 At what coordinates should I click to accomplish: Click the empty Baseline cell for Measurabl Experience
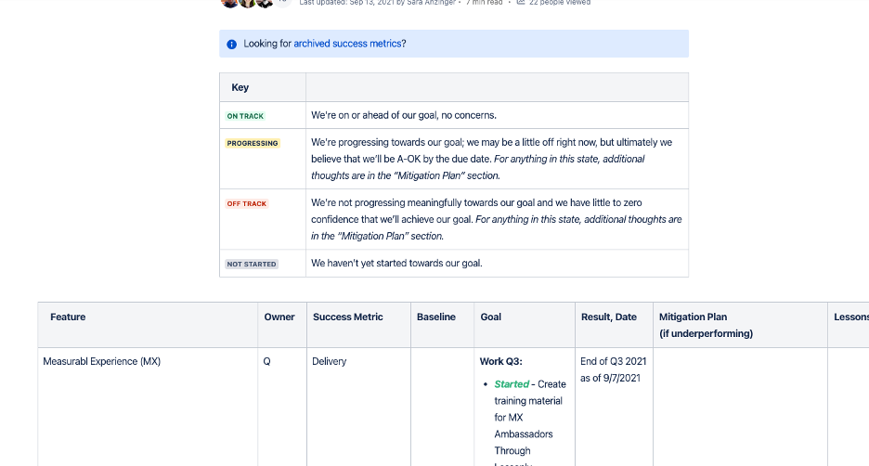442,407
